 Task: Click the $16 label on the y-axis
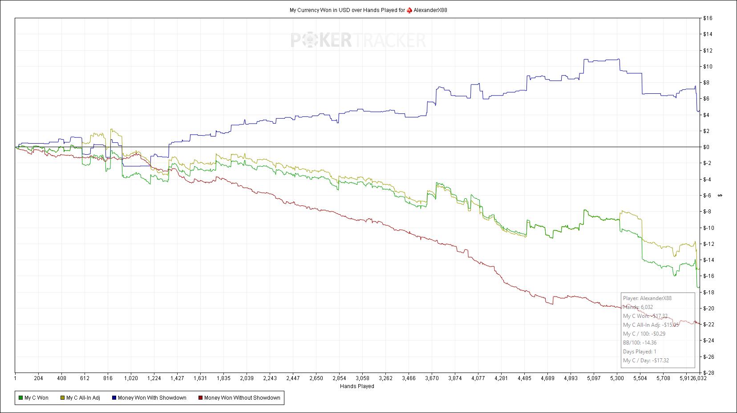click(x=708, y=18)
